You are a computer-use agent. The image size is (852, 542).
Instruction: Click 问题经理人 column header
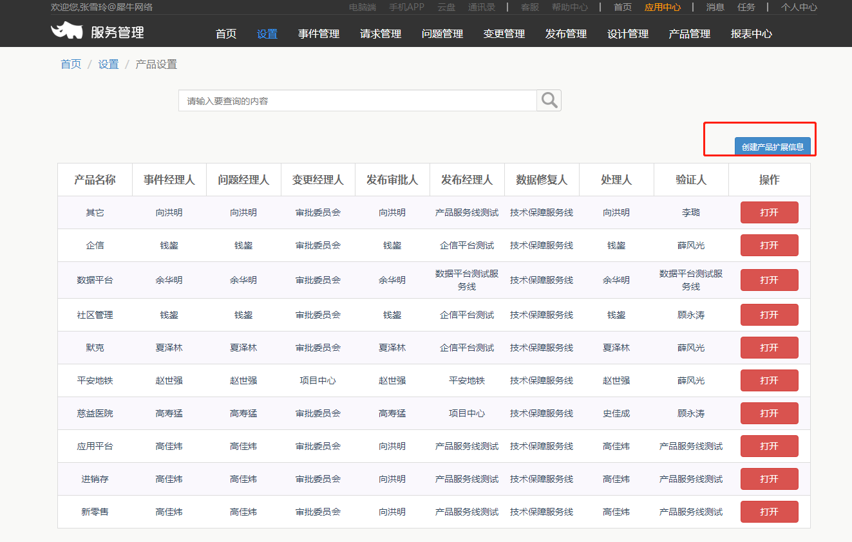(x=243, y=180)
